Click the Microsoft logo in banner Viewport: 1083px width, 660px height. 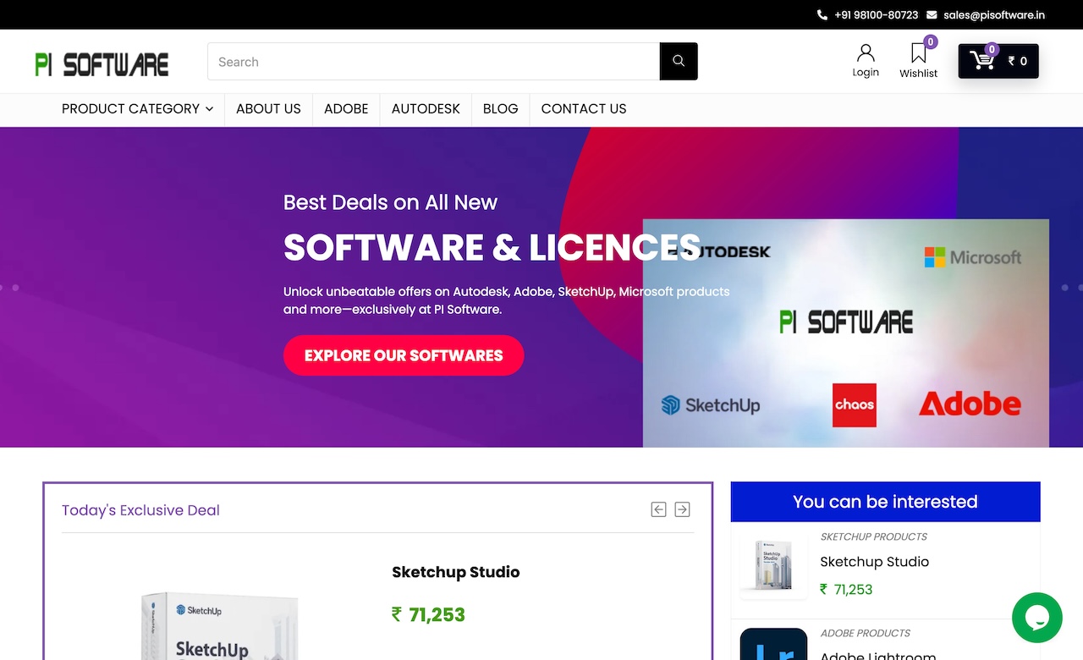pos(973,257)
